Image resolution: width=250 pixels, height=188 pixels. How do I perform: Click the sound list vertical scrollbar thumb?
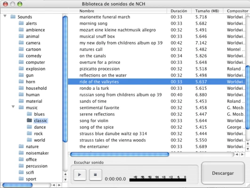248,97
